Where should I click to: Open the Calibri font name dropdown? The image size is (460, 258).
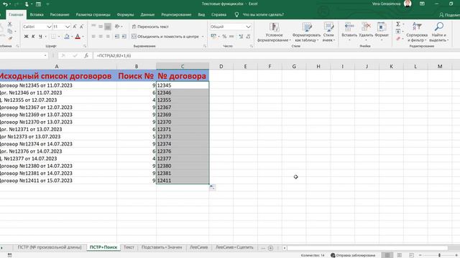pos(49,27)
